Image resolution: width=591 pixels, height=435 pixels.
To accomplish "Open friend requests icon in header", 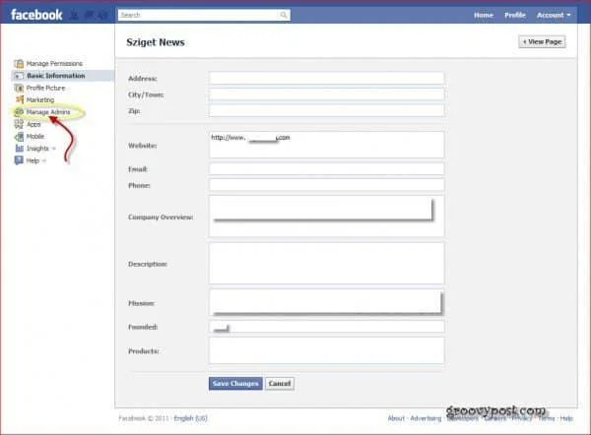I will pos(75,15).
